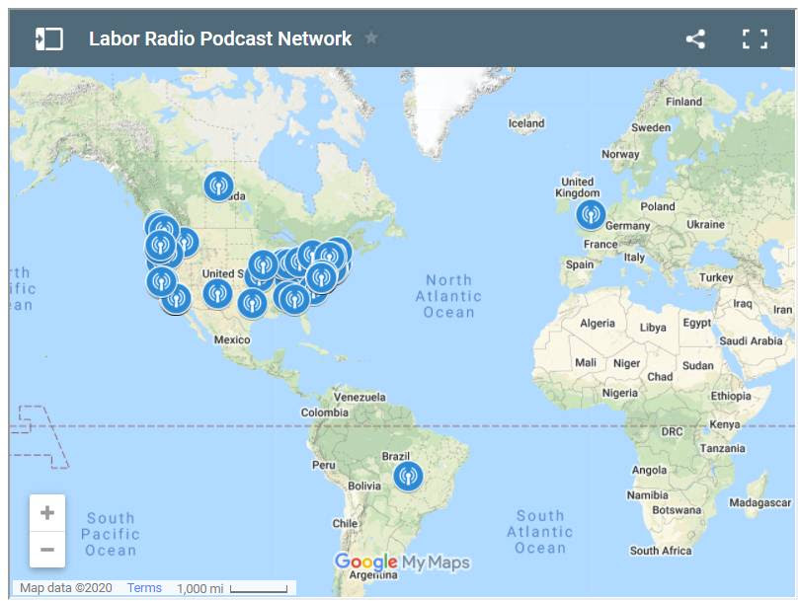Click the South Pacific Ocean label

coord(111,535)
